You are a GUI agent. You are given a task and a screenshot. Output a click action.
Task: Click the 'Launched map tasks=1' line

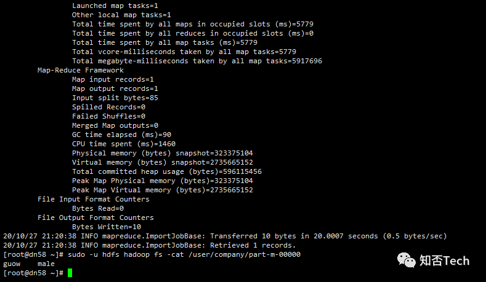pos(115,6)
